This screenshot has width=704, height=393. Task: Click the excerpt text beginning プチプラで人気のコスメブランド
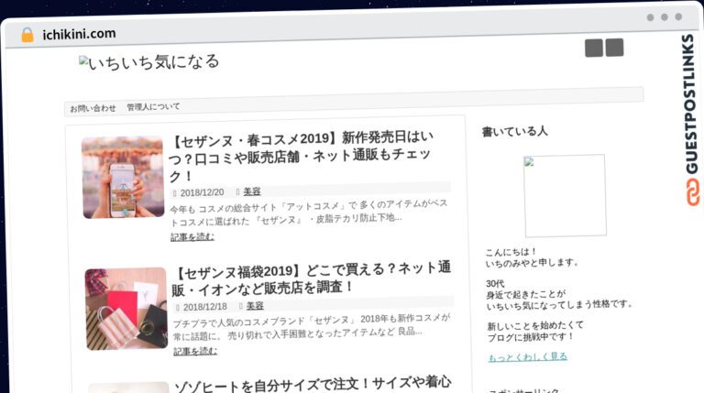point(311,327)
